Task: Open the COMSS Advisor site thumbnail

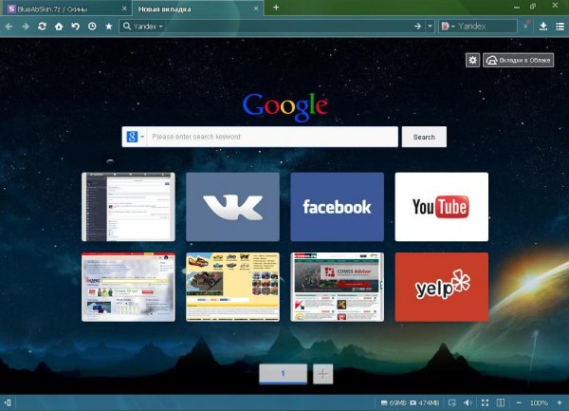Action: tap(337, 287)
